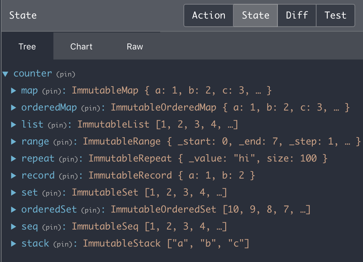Image resolution: width=363 pixels, height=262 pixels.
Task: Pin the counter node
Action: 65,74
